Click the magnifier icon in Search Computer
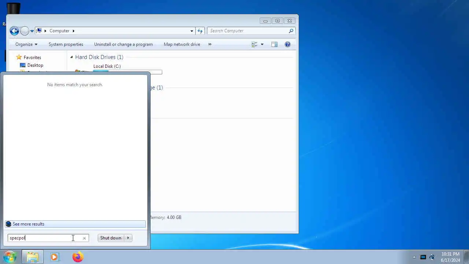Image resolution: width=469 pixels, height=264 pixels. [x=291, y=31]
